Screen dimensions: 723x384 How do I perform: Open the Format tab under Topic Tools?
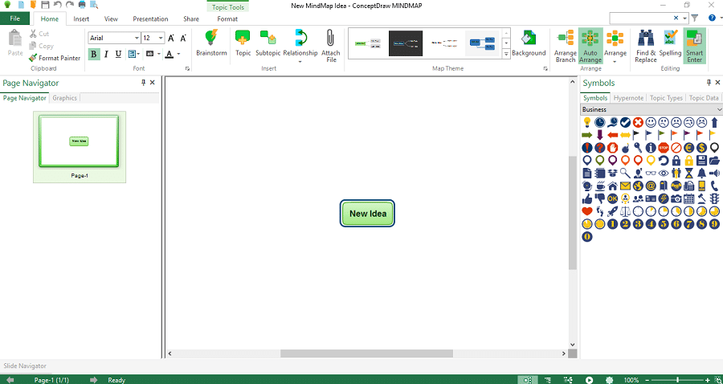(227, 19)
